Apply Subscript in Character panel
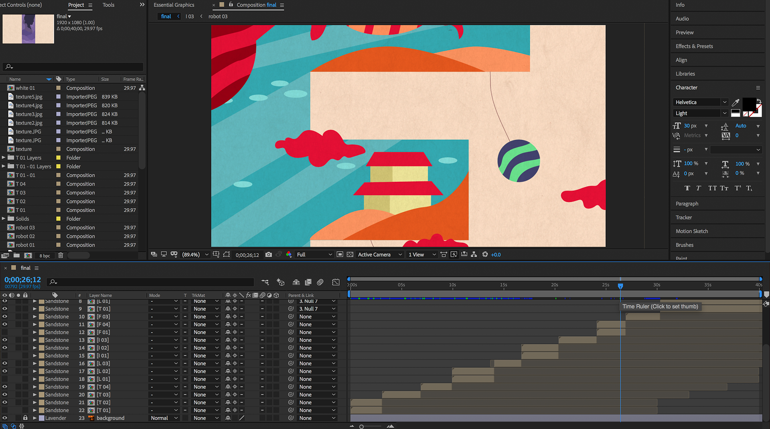The width and height of the screenshot is (770, 429). pos(749,188)
